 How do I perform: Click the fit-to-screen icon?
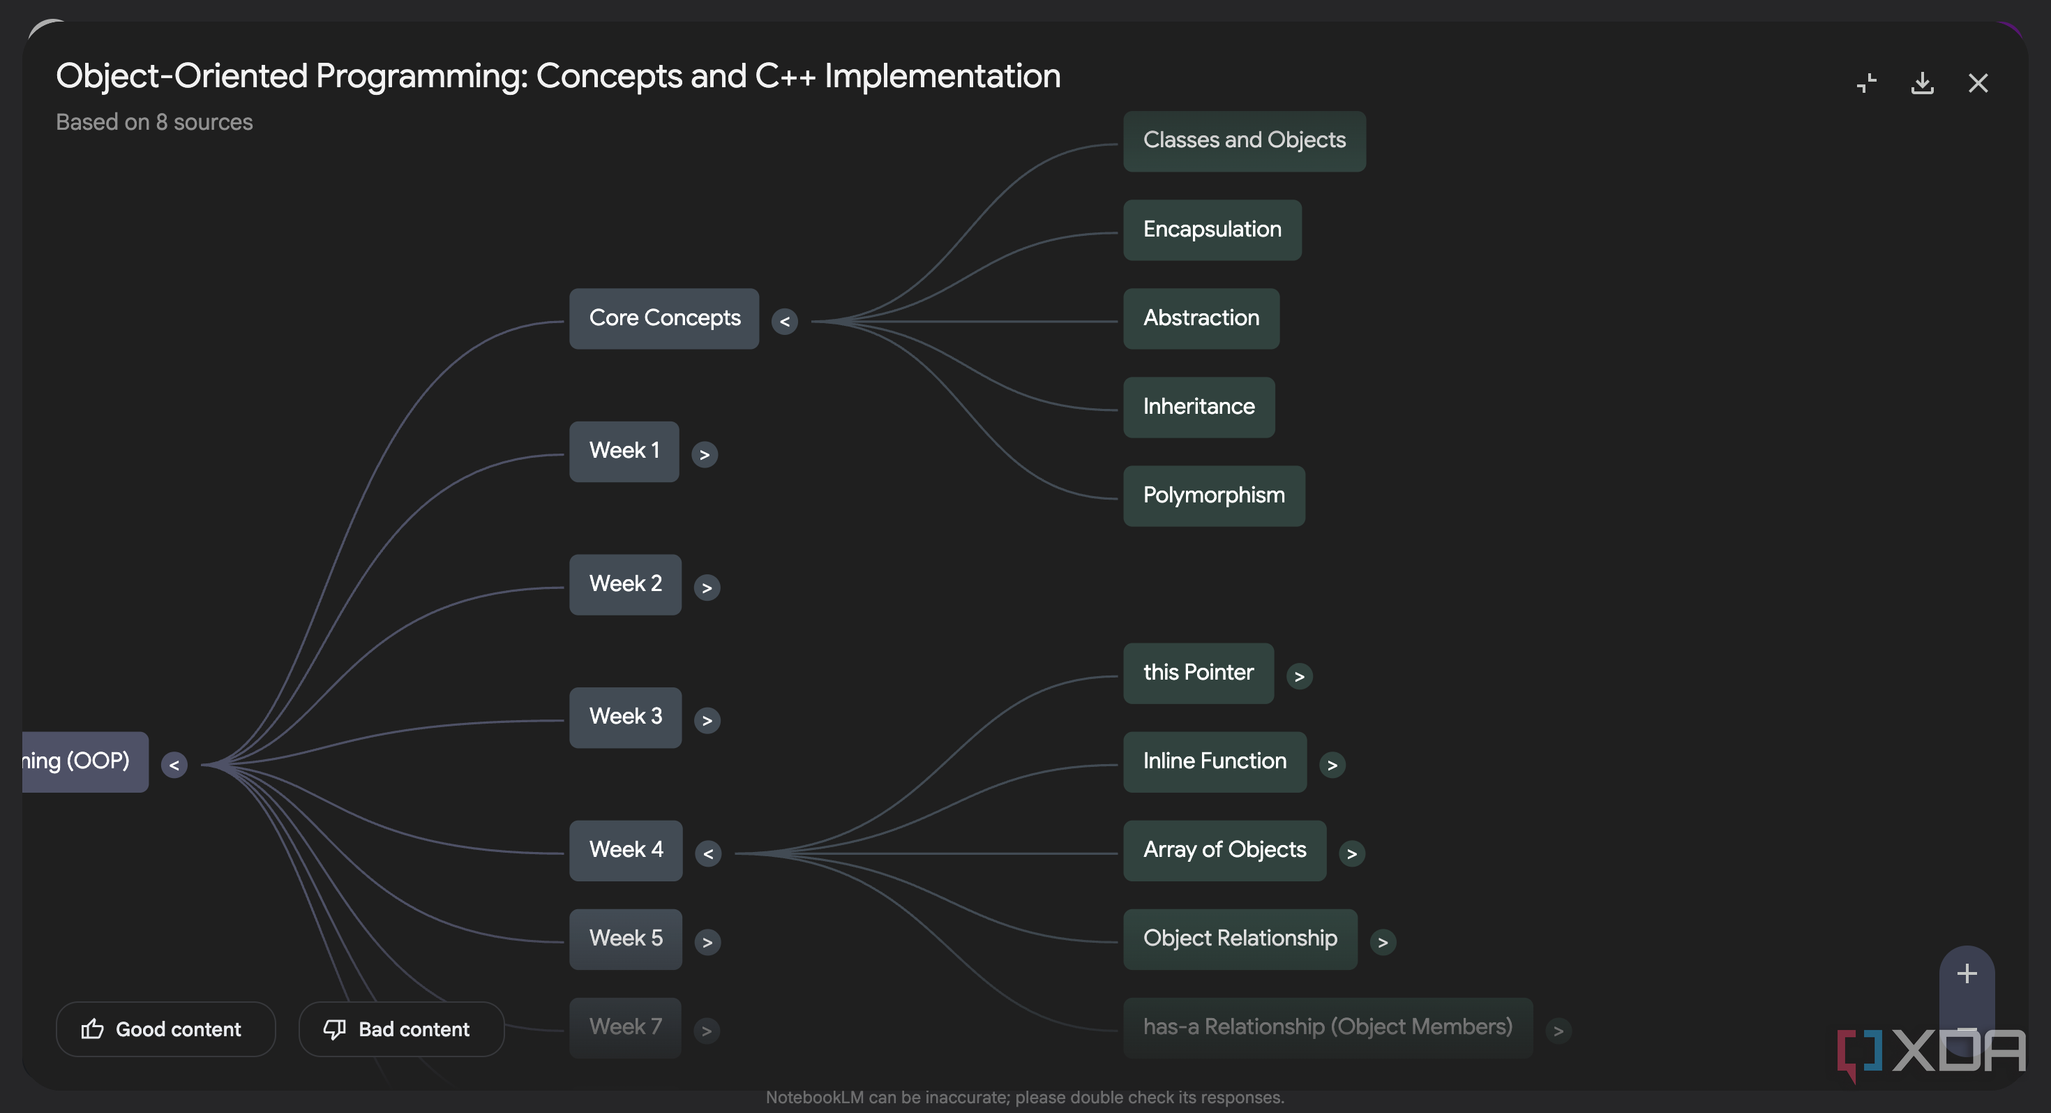point(1866,83)
